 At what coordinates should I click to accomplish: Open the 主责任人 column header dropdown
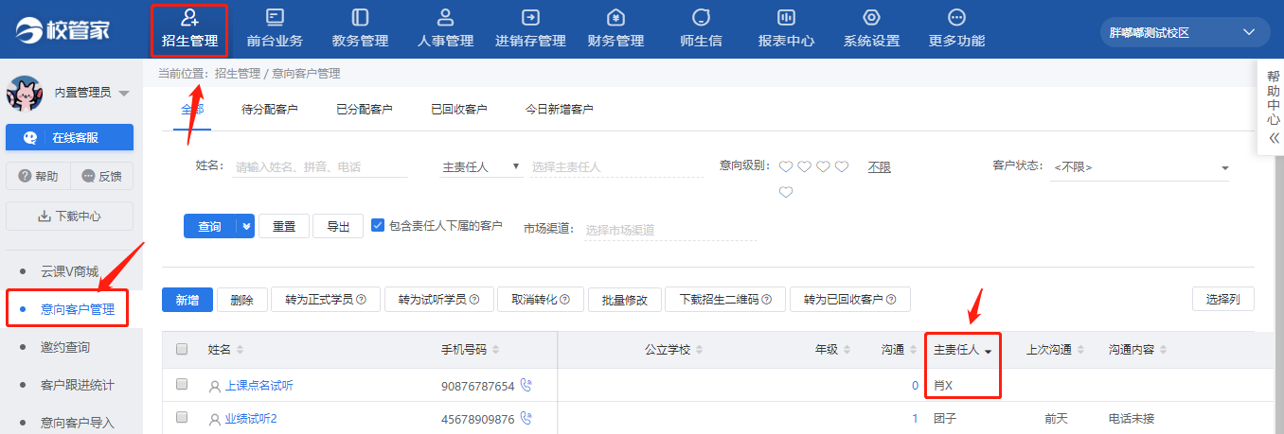[989, 351]
